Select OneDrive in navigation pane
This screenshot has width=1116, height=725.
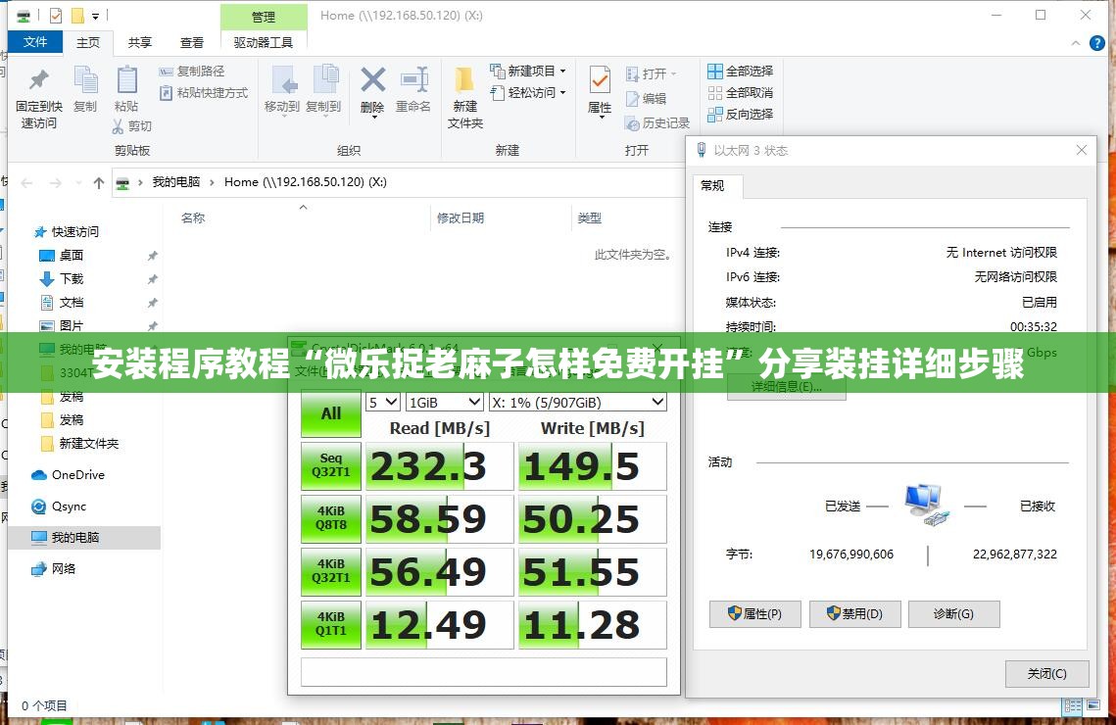69,474
